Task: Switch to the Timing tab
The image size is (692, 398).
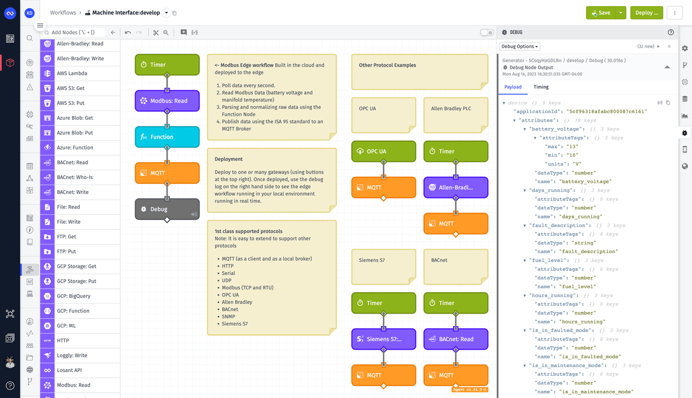Action: coord(541,87)
